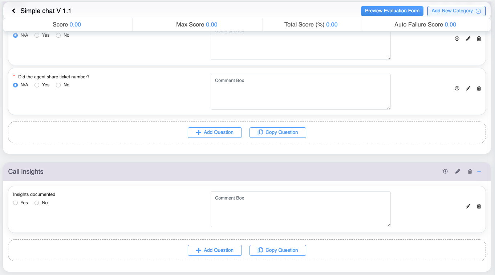Image resolution: width=495 pixels, height=275 pixels.
Task: Click the Insights documented comment box
Action: pos(300,209)
